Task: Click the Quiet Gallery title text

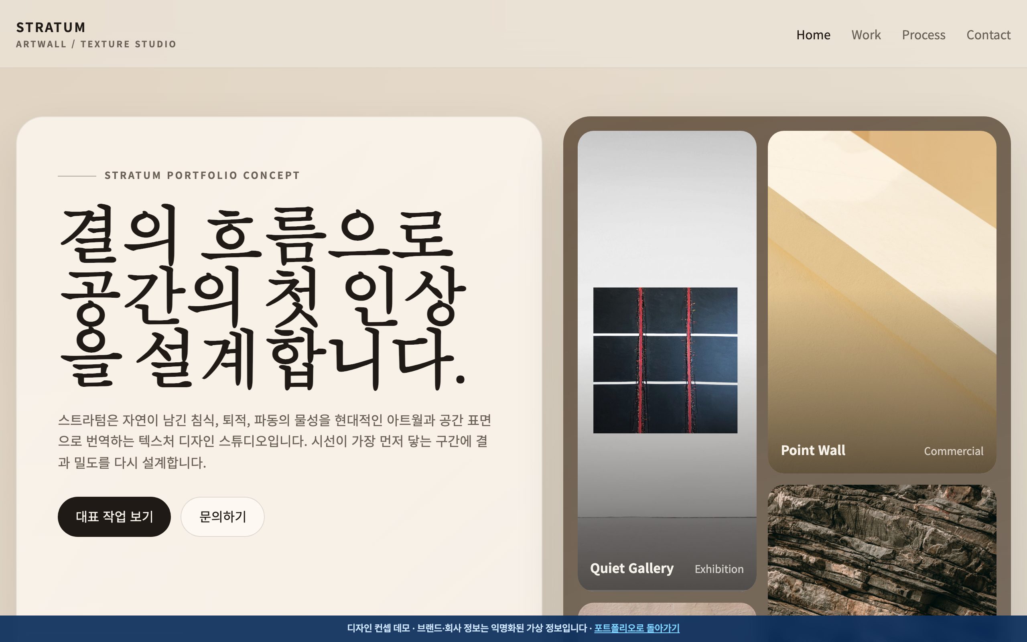Action: point(631,568)
